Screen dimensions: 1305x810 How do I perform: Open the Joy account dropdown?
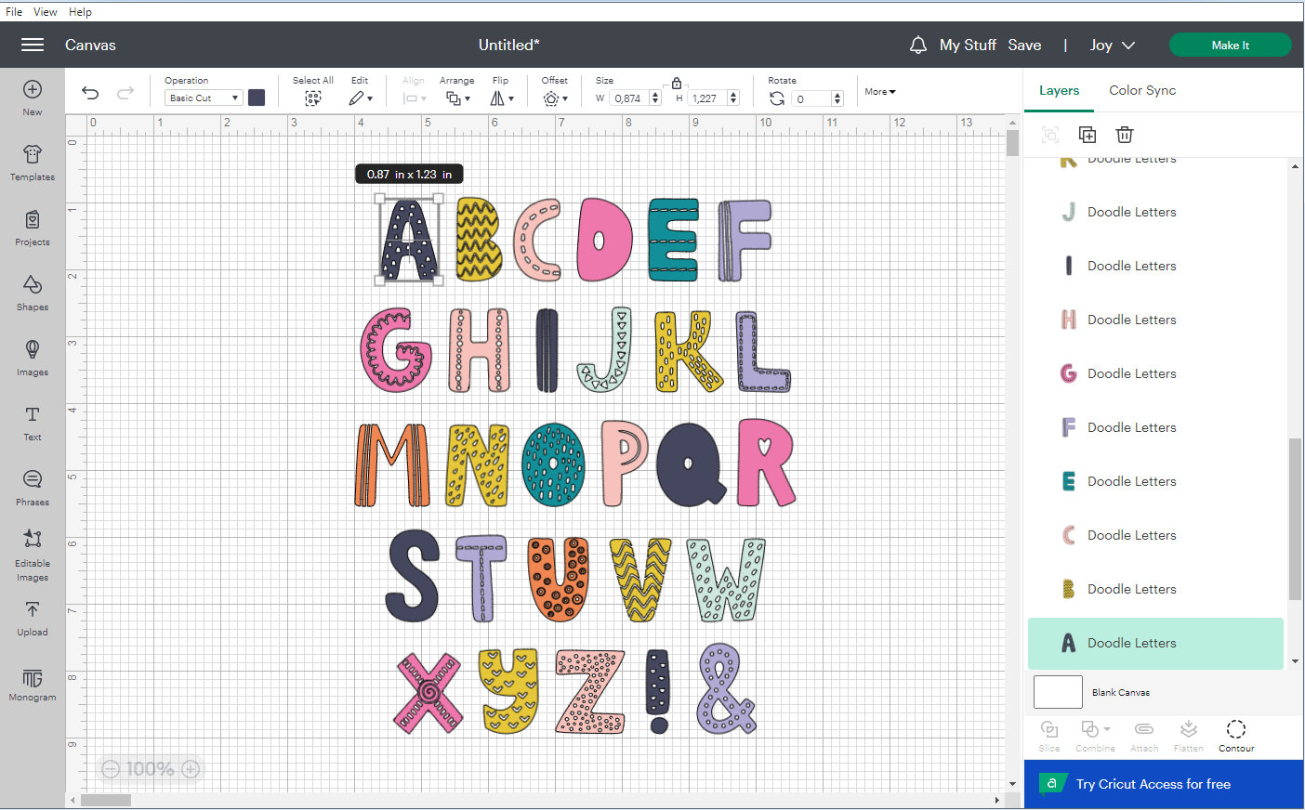[x=1112, y=45]
